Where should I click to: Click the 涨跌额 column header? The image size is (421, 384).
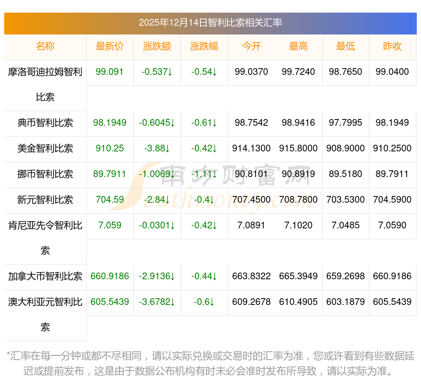point(157,47)
